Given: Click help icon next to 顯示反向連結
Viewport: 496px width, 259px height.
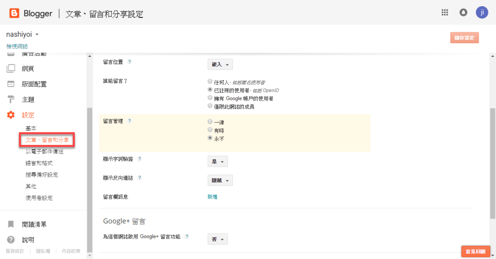Looking at the screenshot, I should click(x=139, y=178).
